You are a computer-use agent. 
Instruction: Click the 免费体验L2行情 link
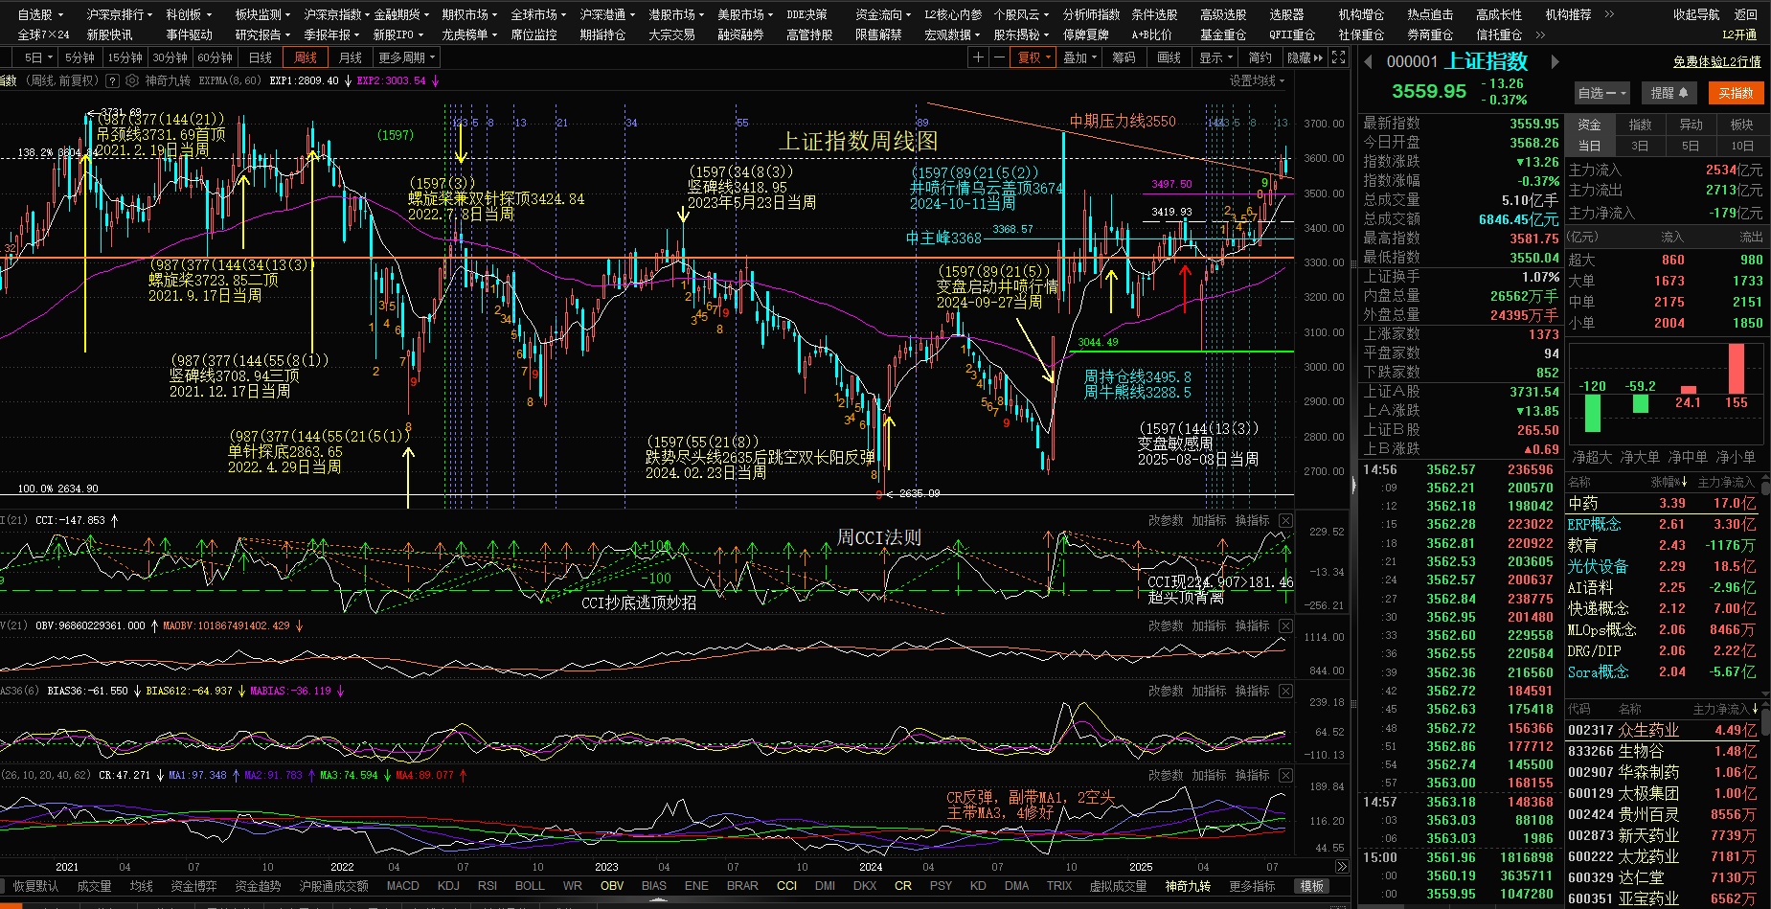(x=1716, y=62)
